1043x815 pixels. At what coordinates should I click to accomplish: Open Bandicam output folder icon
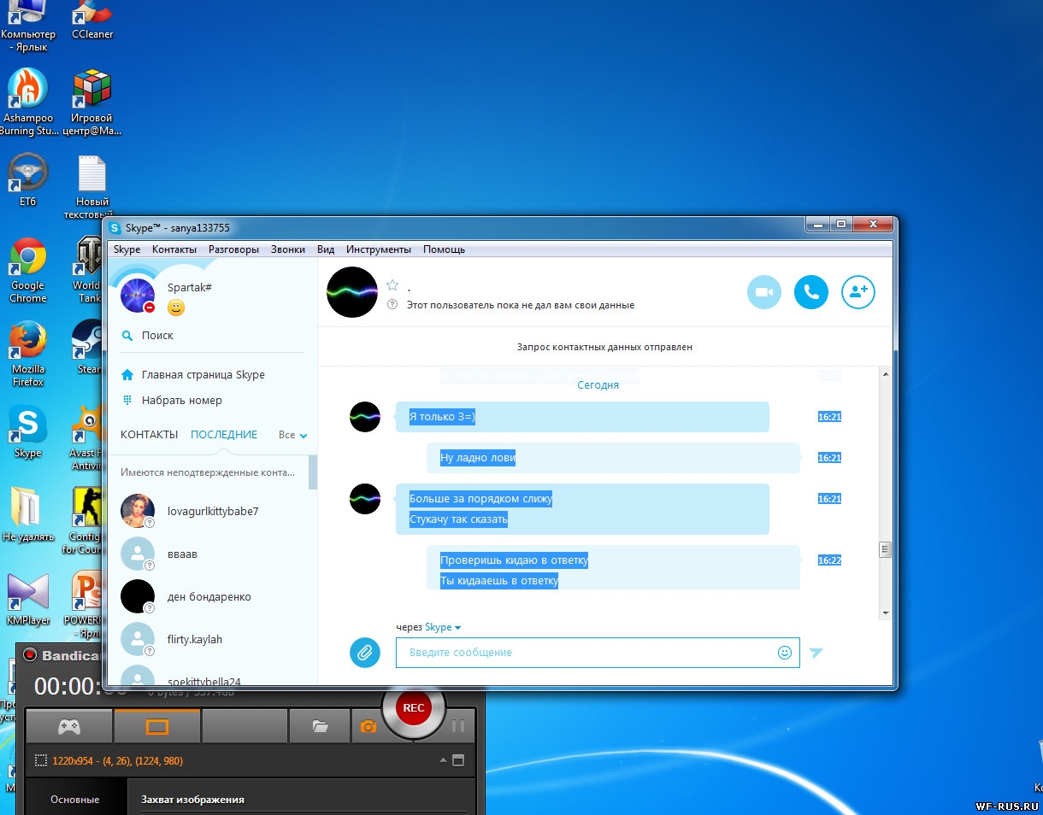click(x=321, y=726)
